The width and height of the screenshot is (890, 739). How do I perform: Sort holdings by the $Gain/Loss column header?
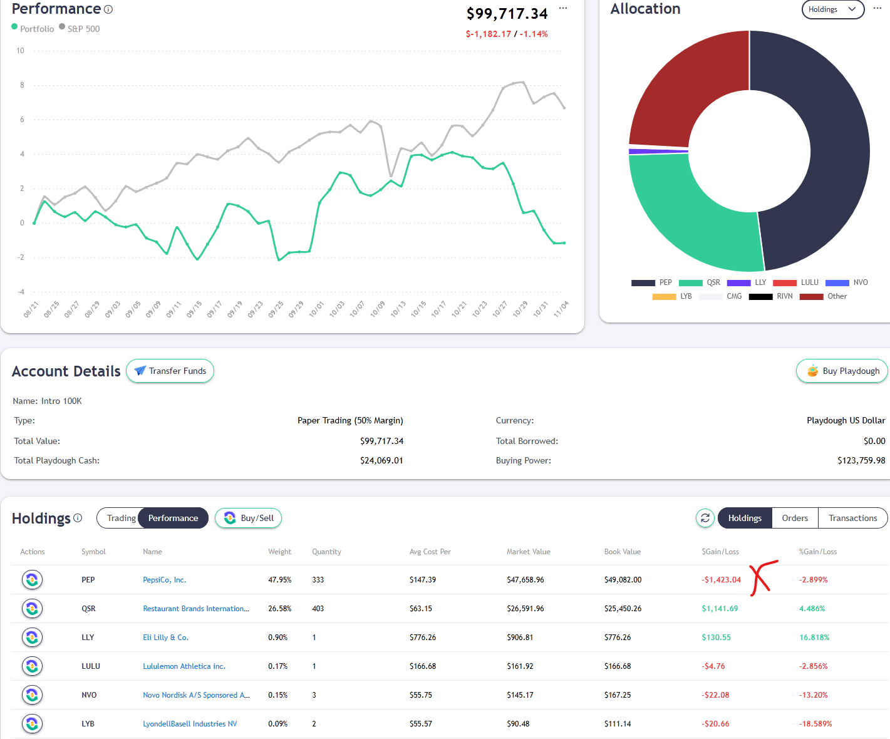(720, 552)
